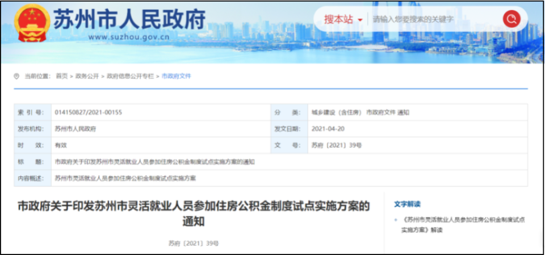This screenshot has width=545, height=255.
Task: Click the red search magnifier button
Action: click(512, 19)
